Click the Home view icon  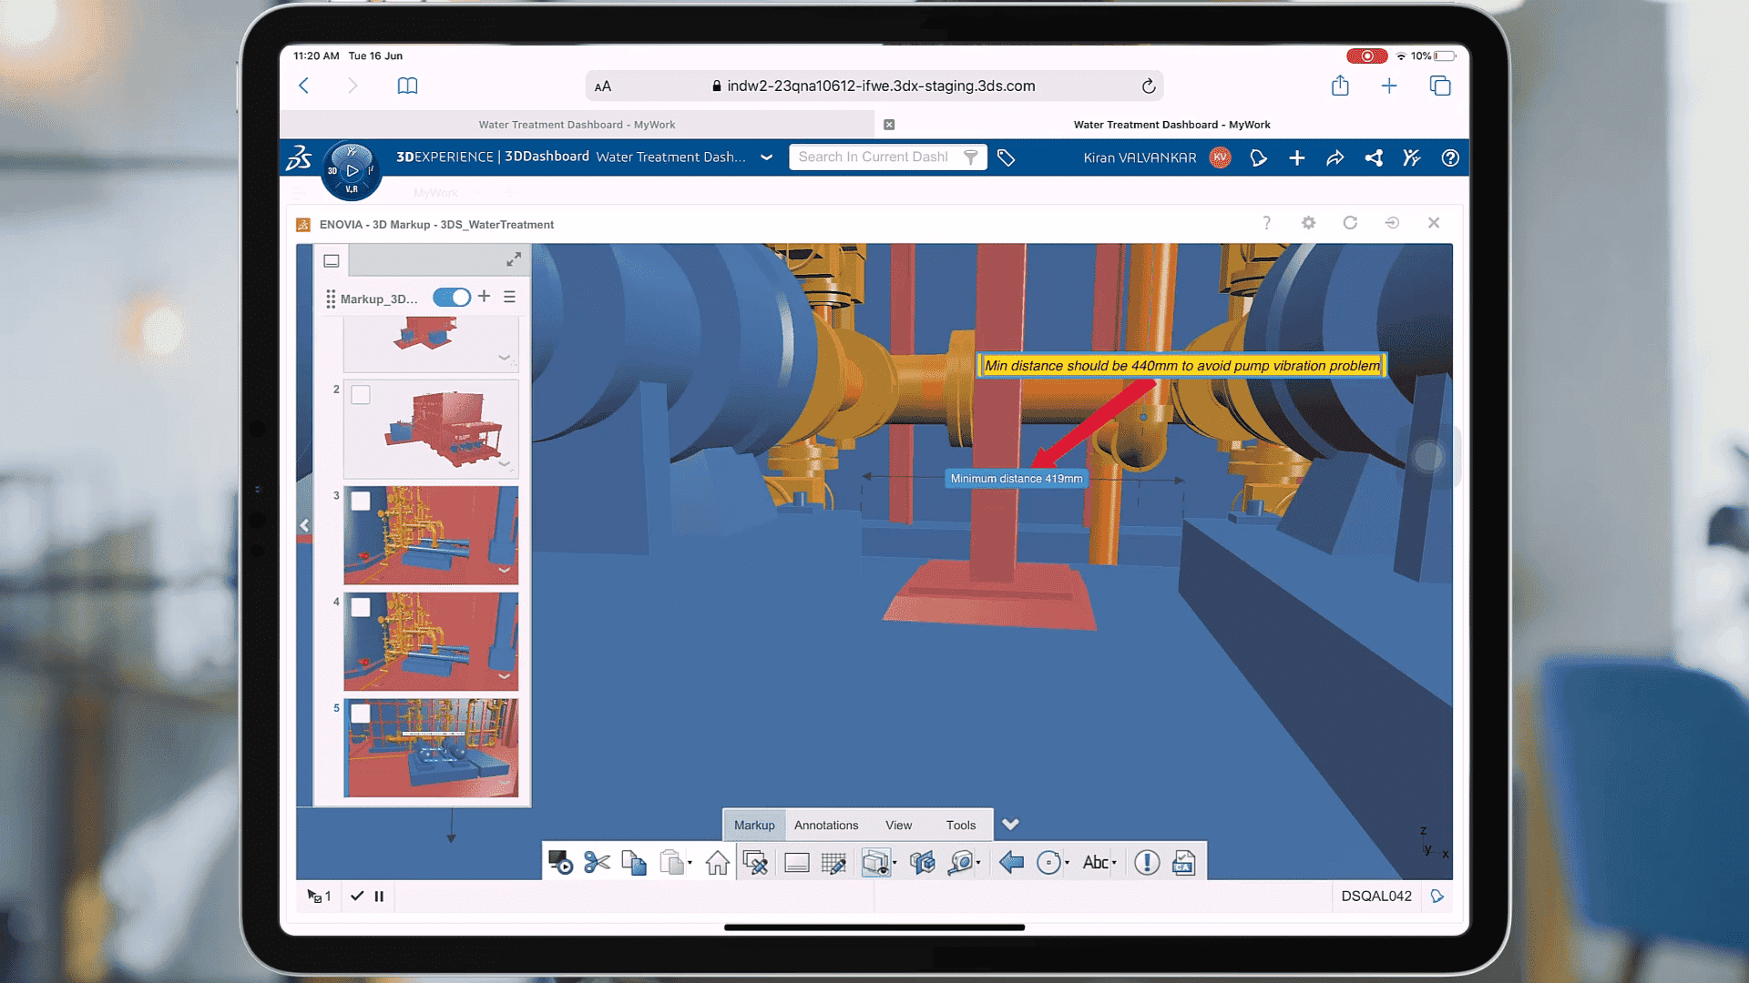click(x=718, y=862)
